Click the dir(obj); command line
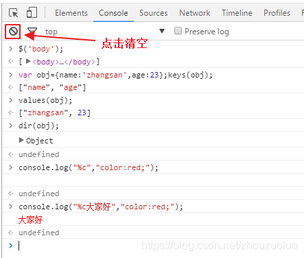This screenshot has height=258, width=304. 38,126
